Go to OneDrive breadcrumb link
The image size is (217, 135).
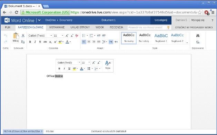[50, 20]
